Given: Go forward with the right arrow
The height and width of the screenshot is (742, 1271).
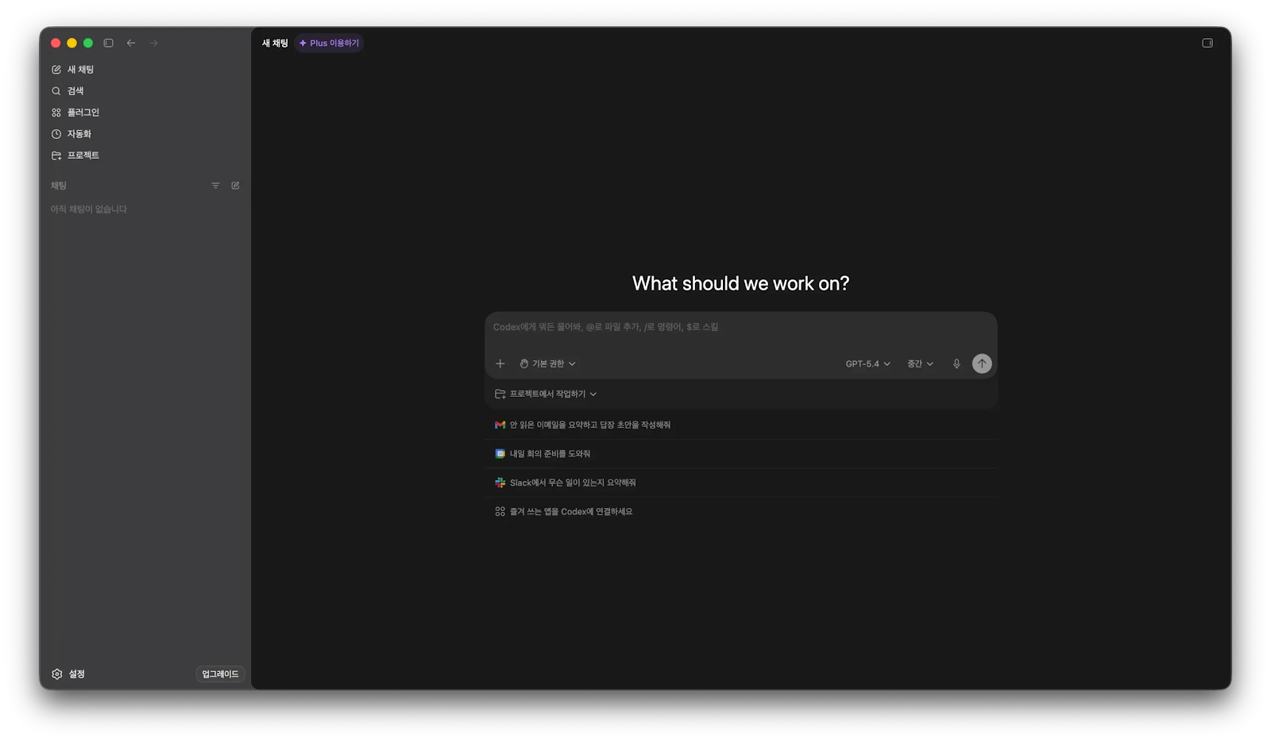Looking at the screenshot, I should 153,43.
